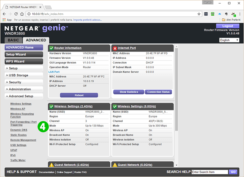Open the LAN Port link
The width and height of the screenshot is (244, 177).
click(x=54, y=72)
